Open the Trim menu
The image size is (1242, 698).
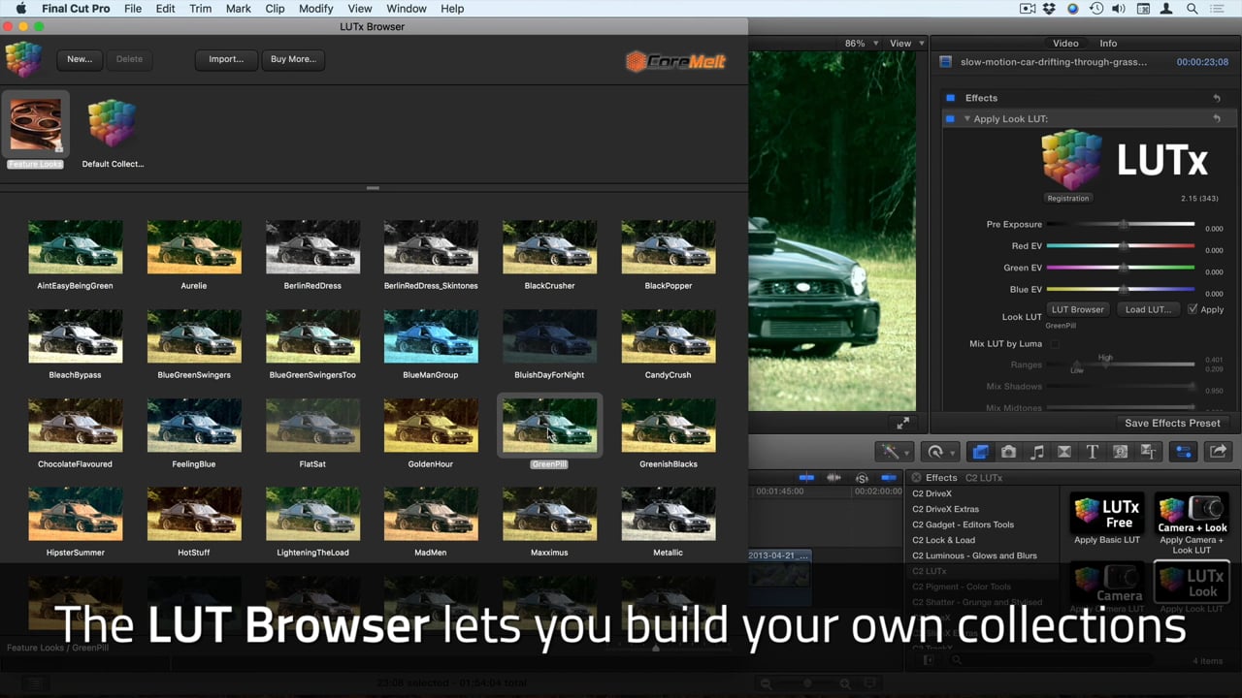click(201, 9)
